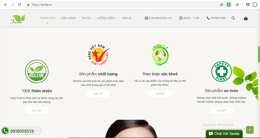
Task: Open the Liên Hệ menu item
Action: coord(127,18)
